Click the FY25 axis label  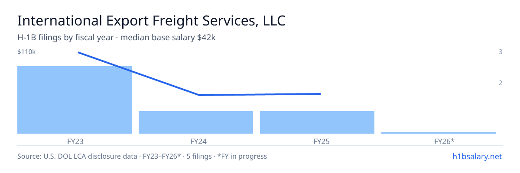coord(317,141)
